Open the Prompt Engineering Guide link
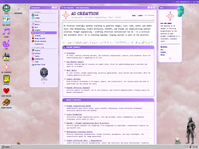The image size is (199, 149). [78, 106]
